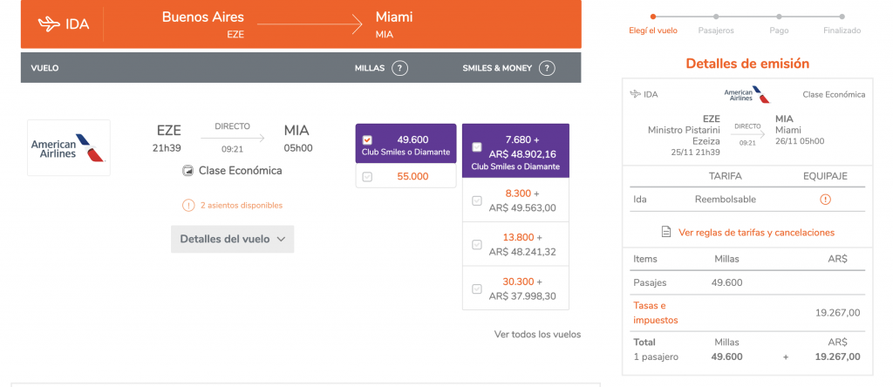Click the Clase Económica seat icon
893x387 pixels.
[188, 171]
